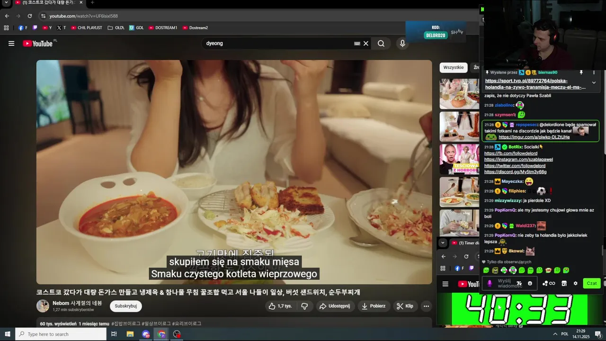Send message with green Czat button

pos(592,283)
